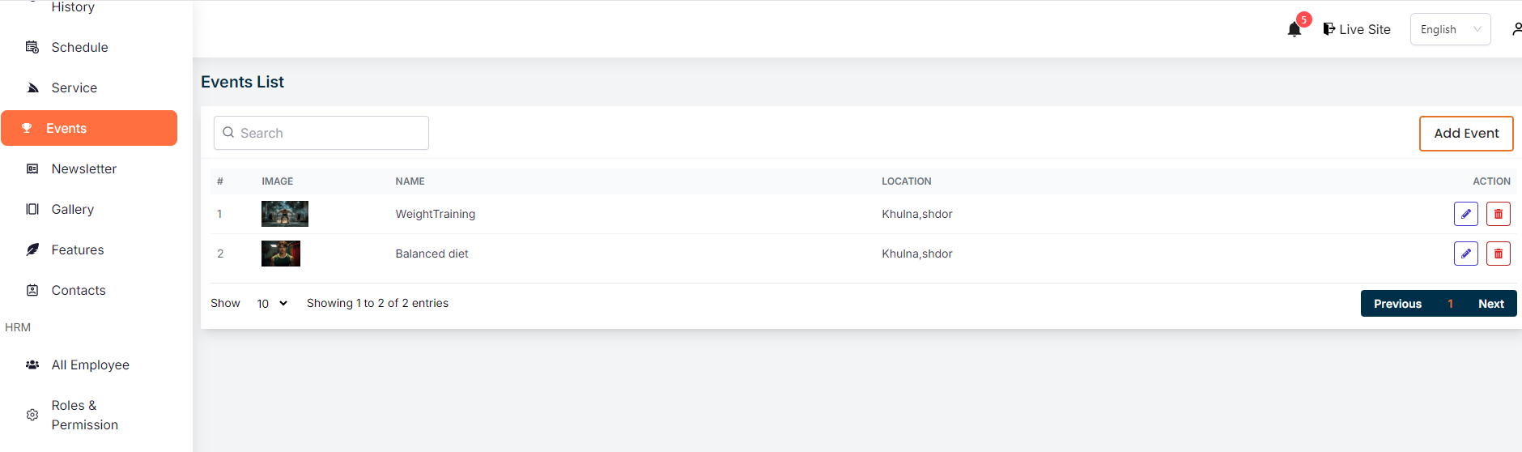The height and width of the screenshot is (452, 1522).
Task: Edit the Balanced diet event
Action: 1465,254
